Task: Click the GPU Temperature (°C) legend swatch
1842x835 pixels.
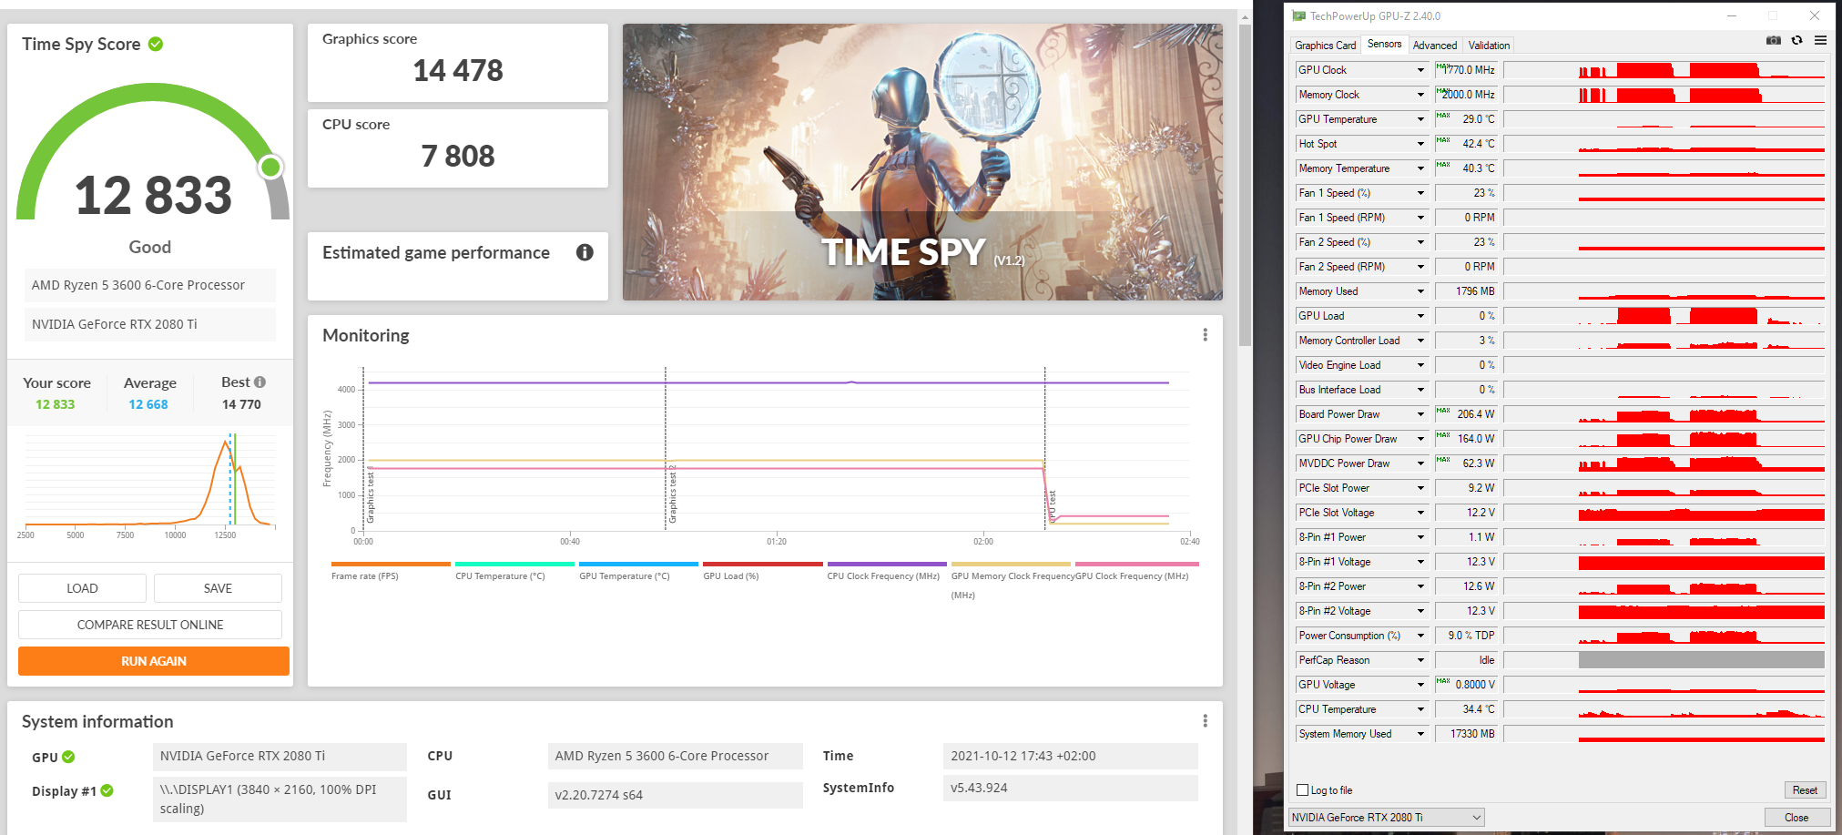Action: (x=638, y=564)
